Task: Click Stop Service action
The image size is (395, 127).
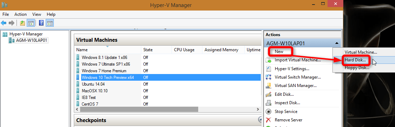Action: point(286,112)
